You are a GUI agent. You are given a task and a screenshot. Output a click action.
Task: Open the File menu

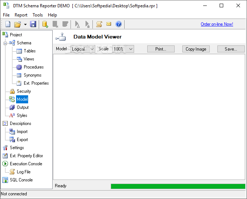[6, 15]
